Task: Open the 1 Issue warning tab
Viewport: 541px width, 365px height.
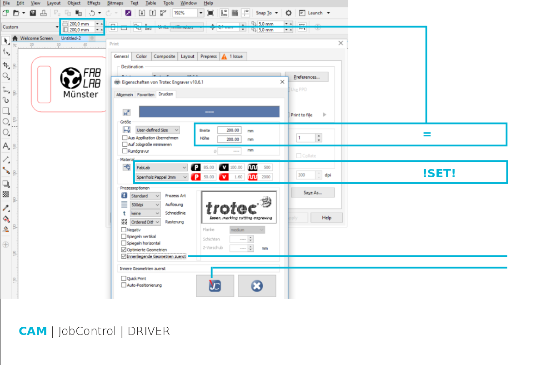Action: tap(233, 56)
